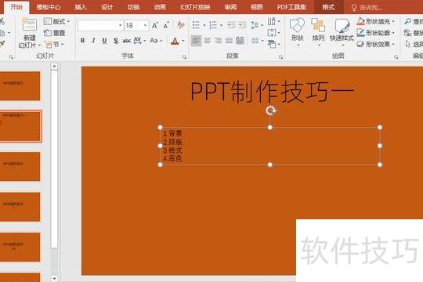Open the Font dialog launcher
This screenshot has height=282, width=423.
[x=185, y=57]
